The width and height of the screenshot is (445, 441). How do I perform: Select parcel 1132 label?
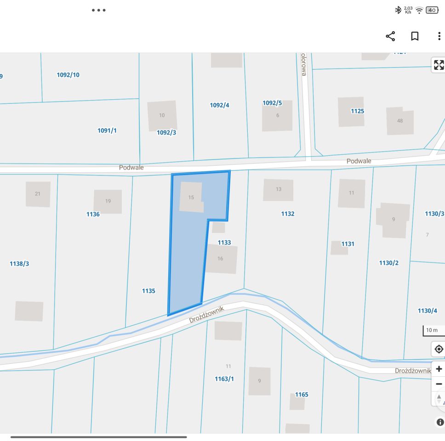[287, 214]
